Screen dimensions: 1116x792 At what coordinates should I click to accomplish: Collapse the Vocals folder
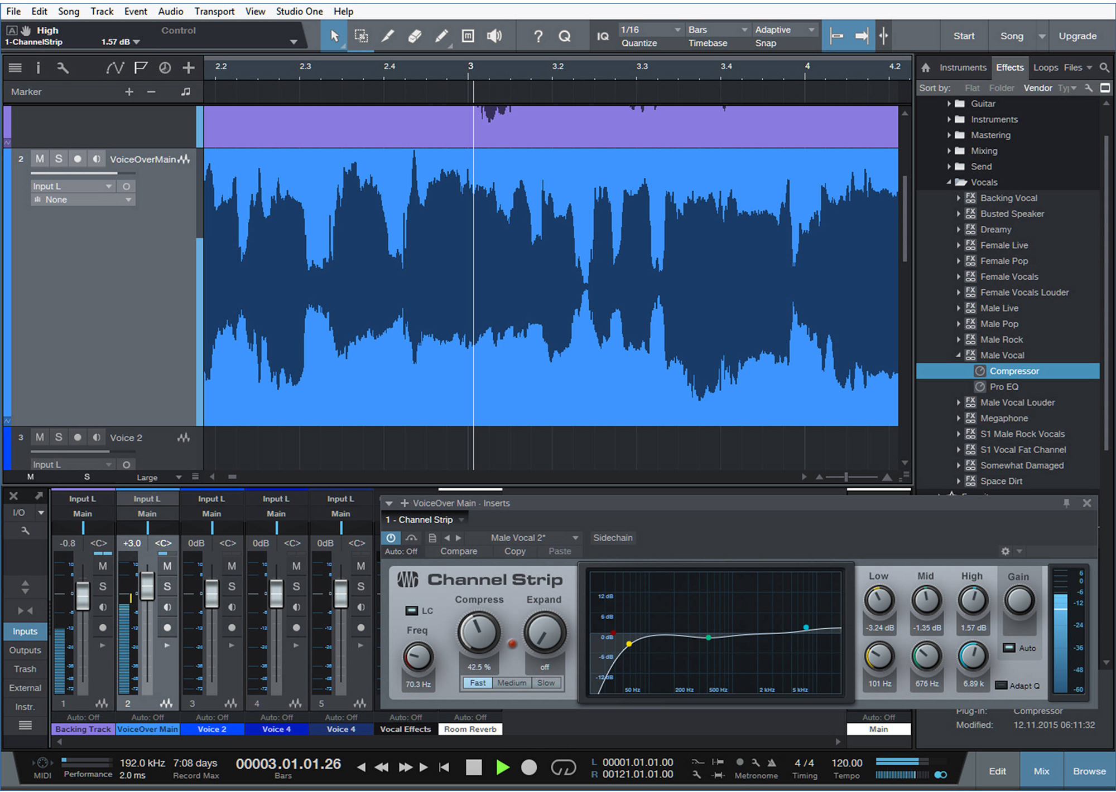pos(949,182)
